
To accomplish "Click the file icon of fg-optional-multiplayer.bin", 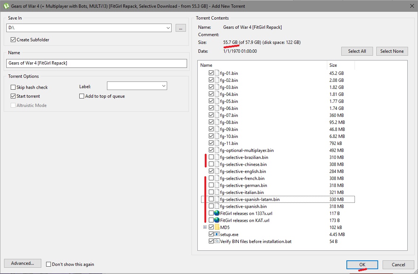I will coord(217,150).
